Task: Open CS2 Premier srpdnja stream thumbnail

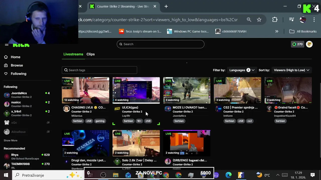Action: tap(237, 90)
